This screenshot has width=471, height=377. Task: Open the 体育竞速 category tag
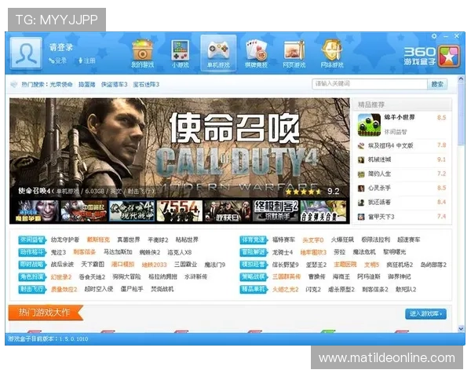[x=254, y=240]
